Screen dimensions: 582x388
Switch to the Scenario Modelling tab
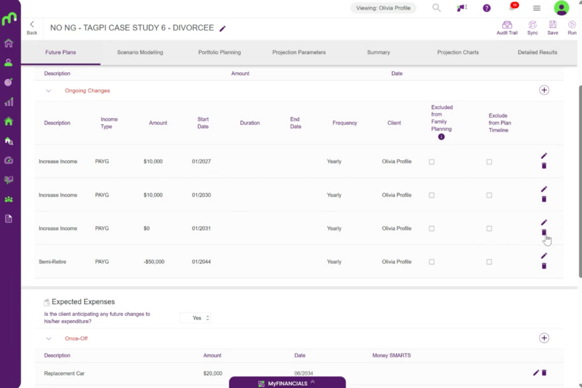point(140,52)
